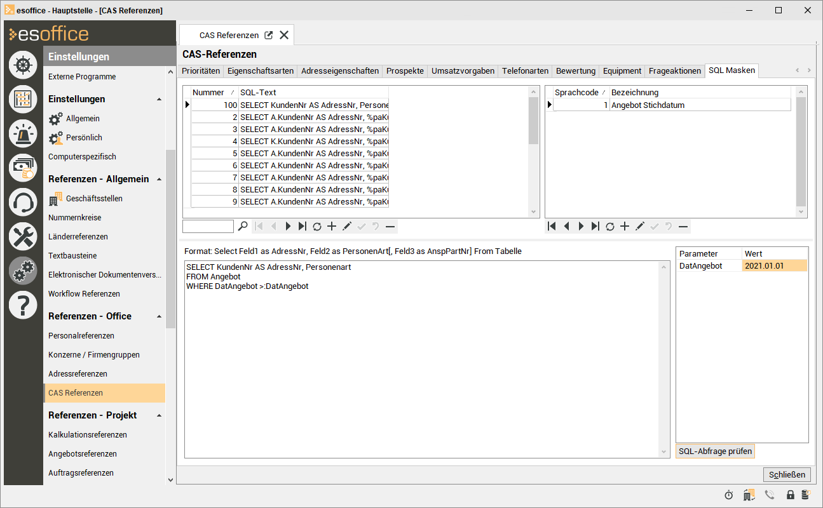Add a new Bezeichnung entry
This screenshot has height=508, width=823.
[x=625, y=226]
